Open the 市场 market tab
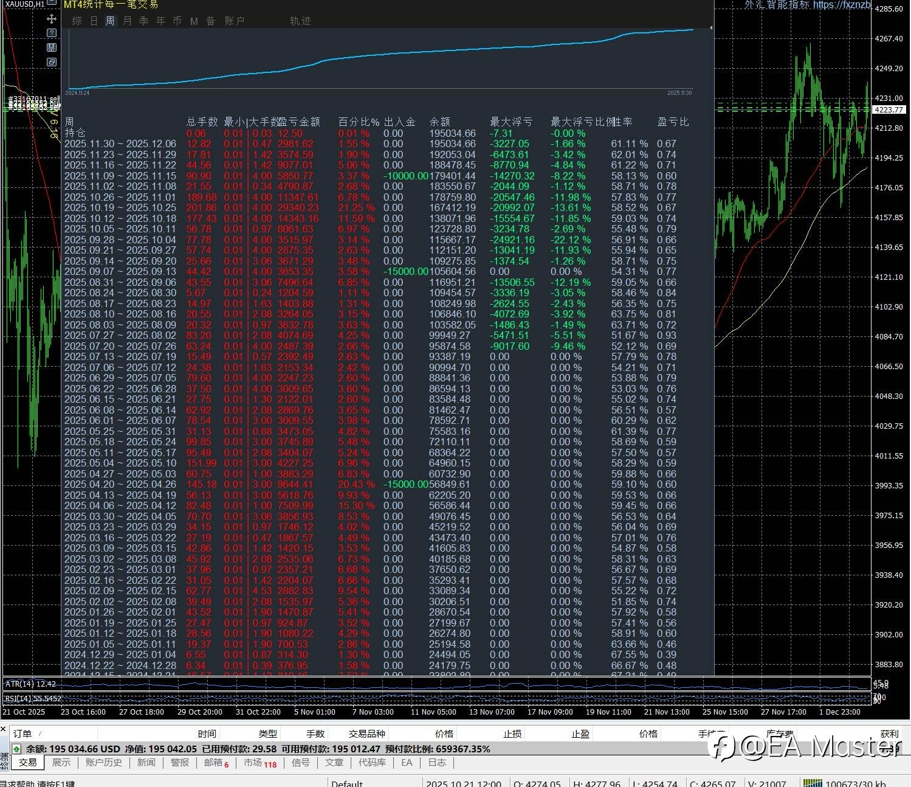The height and width of the screenshot is (787, 911). coord(260,763)
